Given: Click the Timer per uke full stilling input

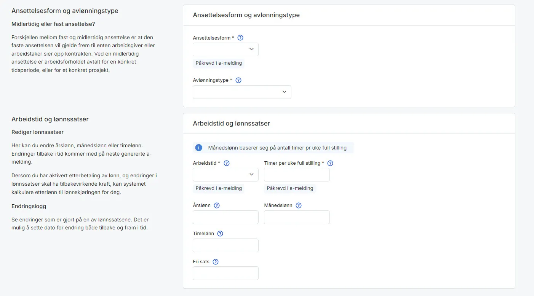Looking at the screenshot, I should click(x=296, y=174).
